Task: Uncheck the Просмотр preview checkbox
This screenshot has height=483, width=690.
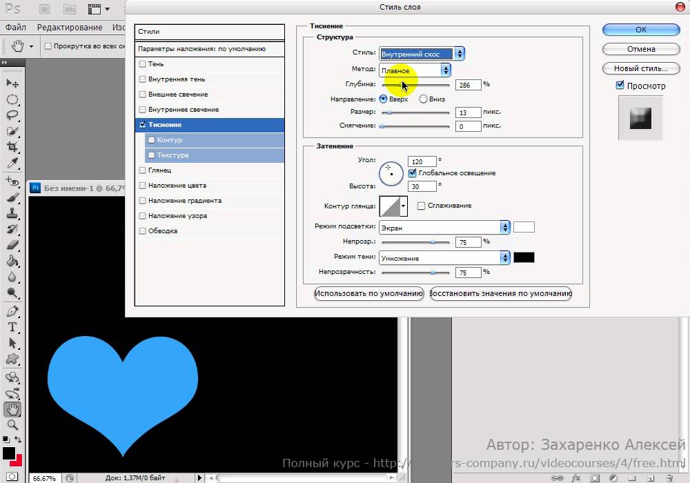Action: tap(620, 86)
